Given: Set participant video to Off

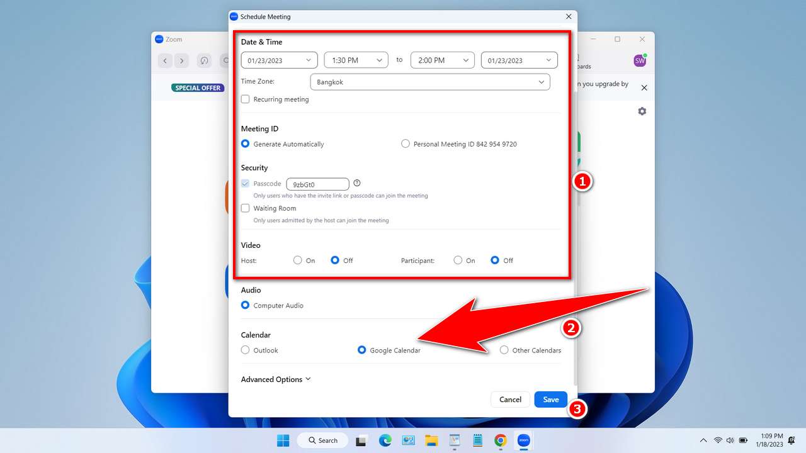Looking at the screenshot, I should coord(496,260).
